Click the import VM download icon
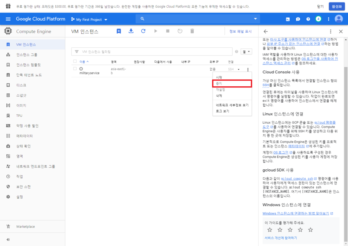 [131, 31]
